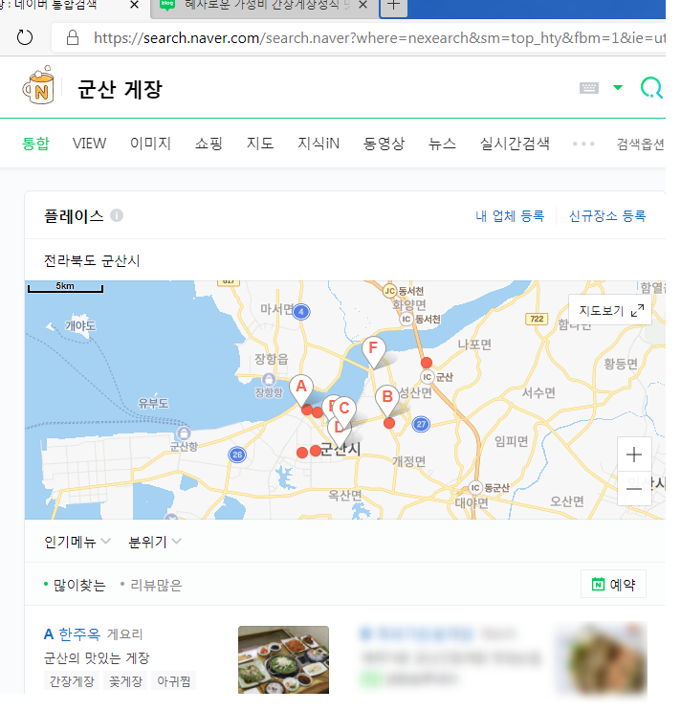Image resolution: width=681 pixels, height=711 pixels.
Task: Click the 전라북도 군산시 location text
Action: (x=92, y=260)
